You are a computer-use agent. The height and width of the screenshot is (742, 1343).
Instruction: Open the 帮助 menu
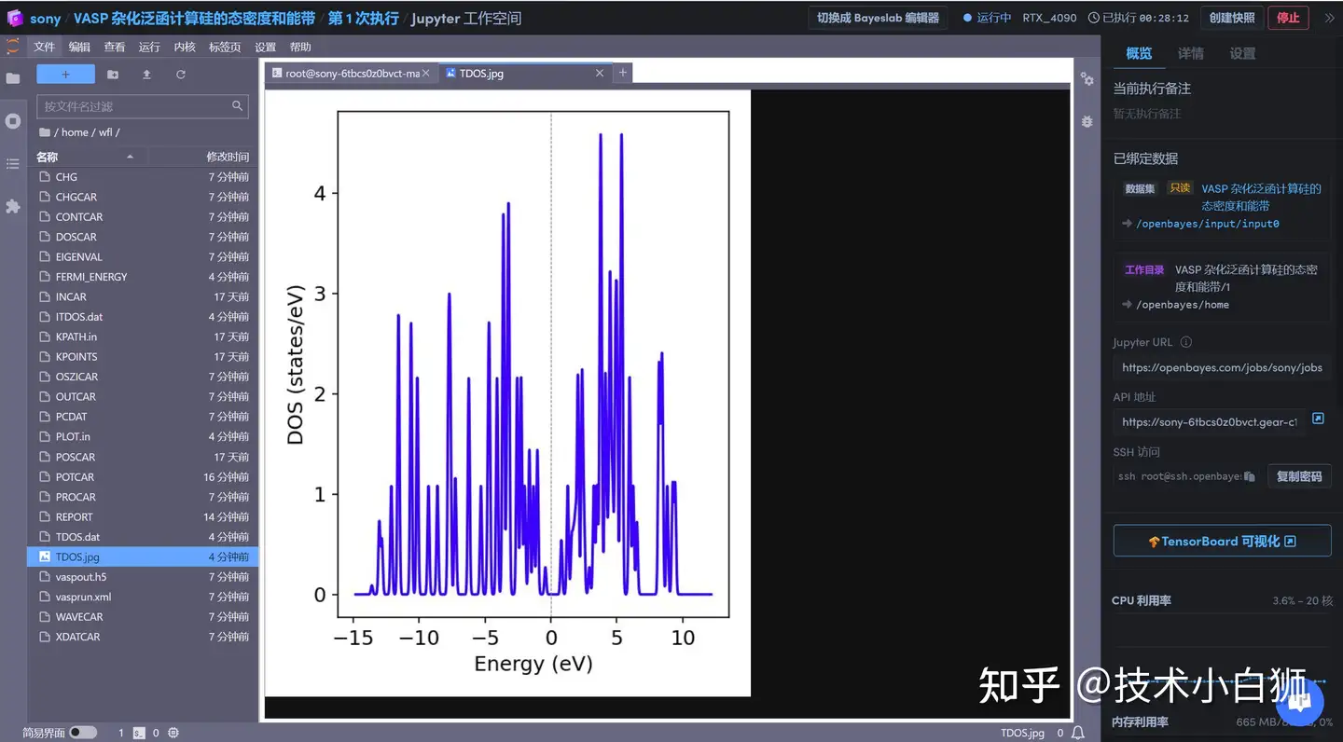tap(300, 47)
